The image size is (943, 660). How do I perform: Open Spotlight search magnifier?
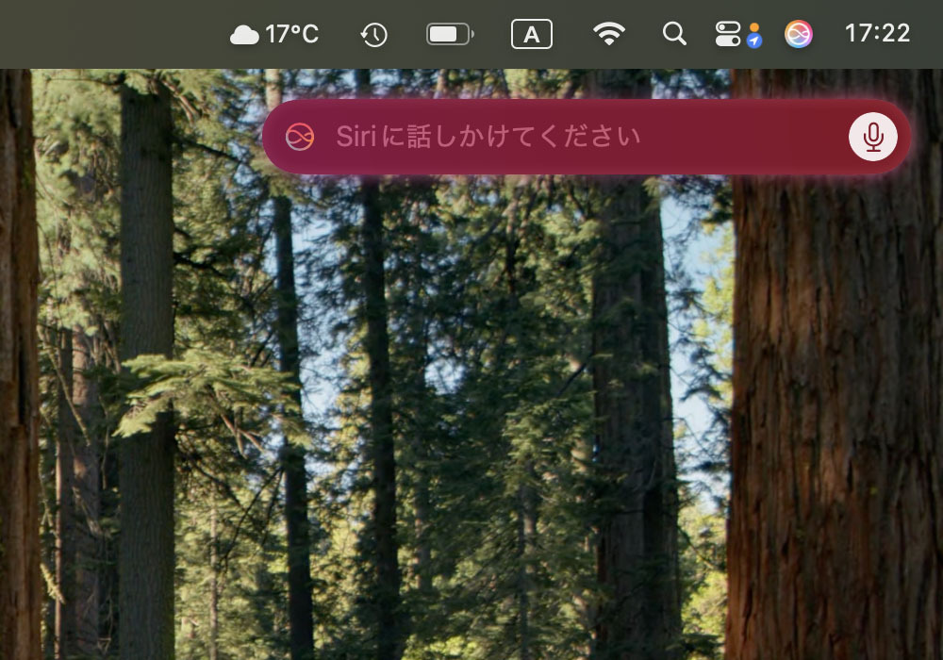[x=674, y=34]
